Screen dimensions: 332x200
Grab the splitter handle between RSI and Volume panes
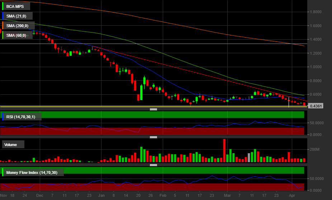153,137
